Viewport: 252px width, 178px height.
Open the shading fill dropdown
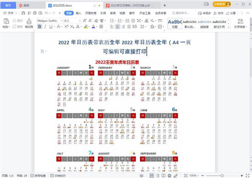coord(156,27)
